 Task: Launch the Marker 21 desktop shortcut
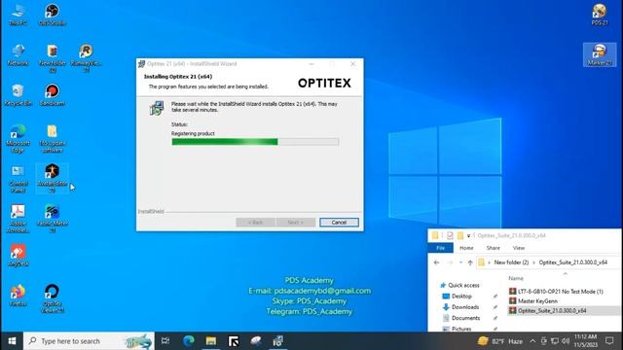pos(600,54)
